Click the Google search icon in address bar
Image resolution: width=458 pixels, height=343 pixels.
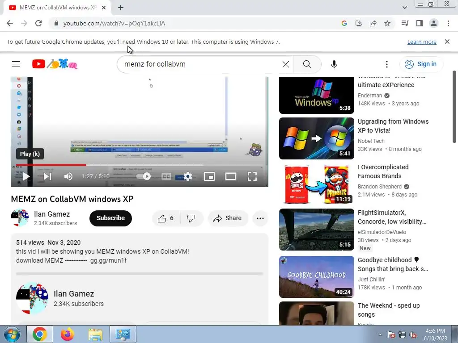tap(344, 23)
